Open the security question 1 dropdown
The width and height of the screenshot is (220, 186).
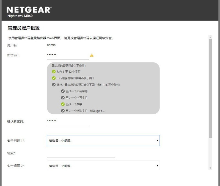point(103,141)
